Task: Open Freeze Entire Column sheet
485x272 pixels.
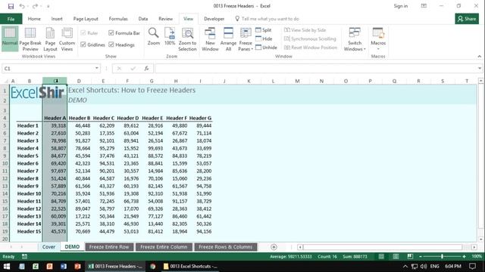Action: click(164, 247)
